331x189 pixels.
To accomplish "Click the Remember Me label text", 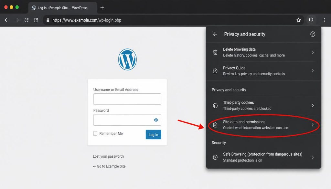I will click(111, 133).
